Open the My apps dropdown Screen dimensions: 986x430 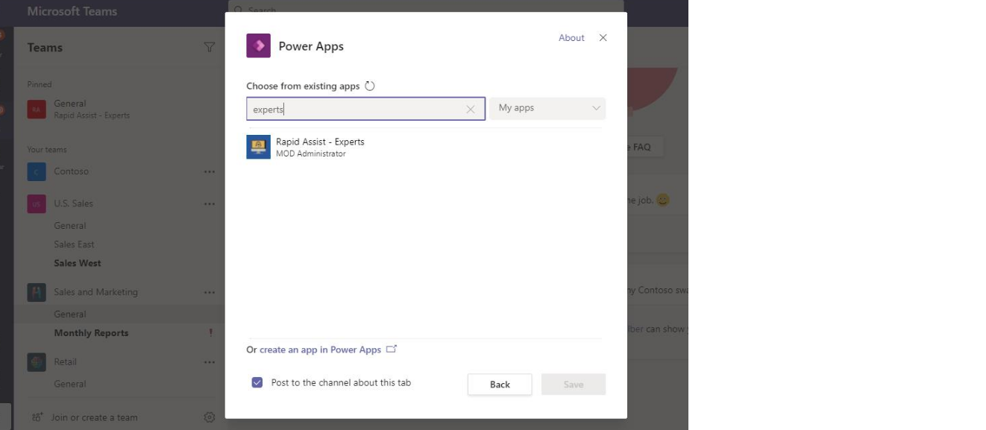(x=547, y=108)
